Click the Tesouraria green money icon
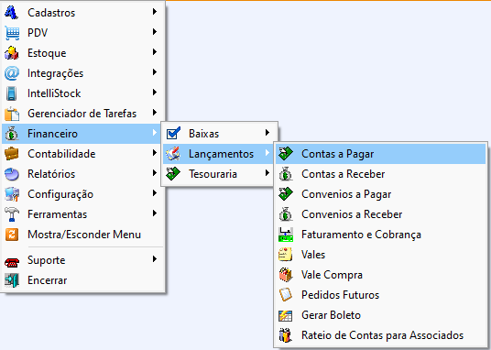 [173, 174]
